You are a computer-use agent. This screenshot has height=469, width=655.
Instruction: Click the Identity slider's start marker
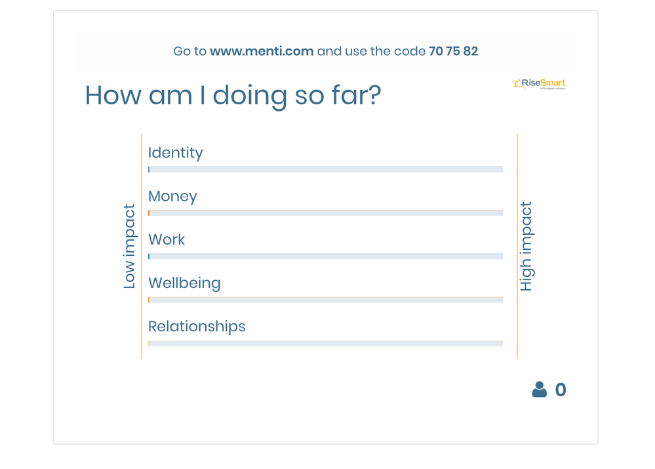[x=149, y=169]
